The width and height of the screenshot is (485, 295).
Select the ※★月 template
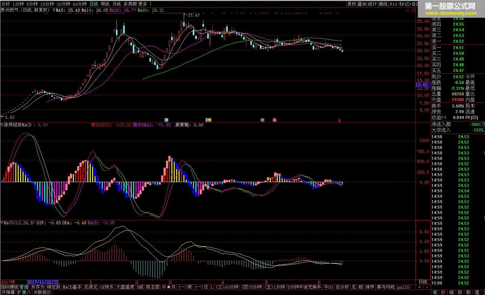tap(169, 287)
